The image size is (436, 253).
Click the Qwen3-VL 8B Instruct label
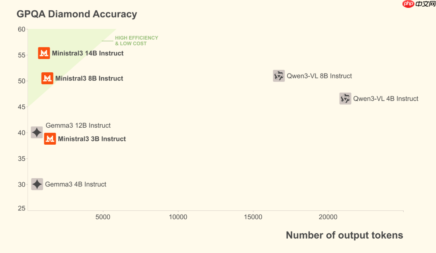319,76
